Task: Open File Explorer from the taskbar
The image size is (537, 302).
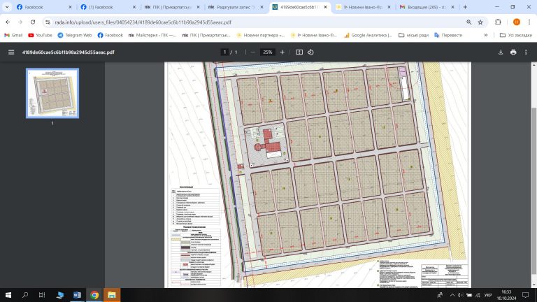Action: [x=112, y=295]
